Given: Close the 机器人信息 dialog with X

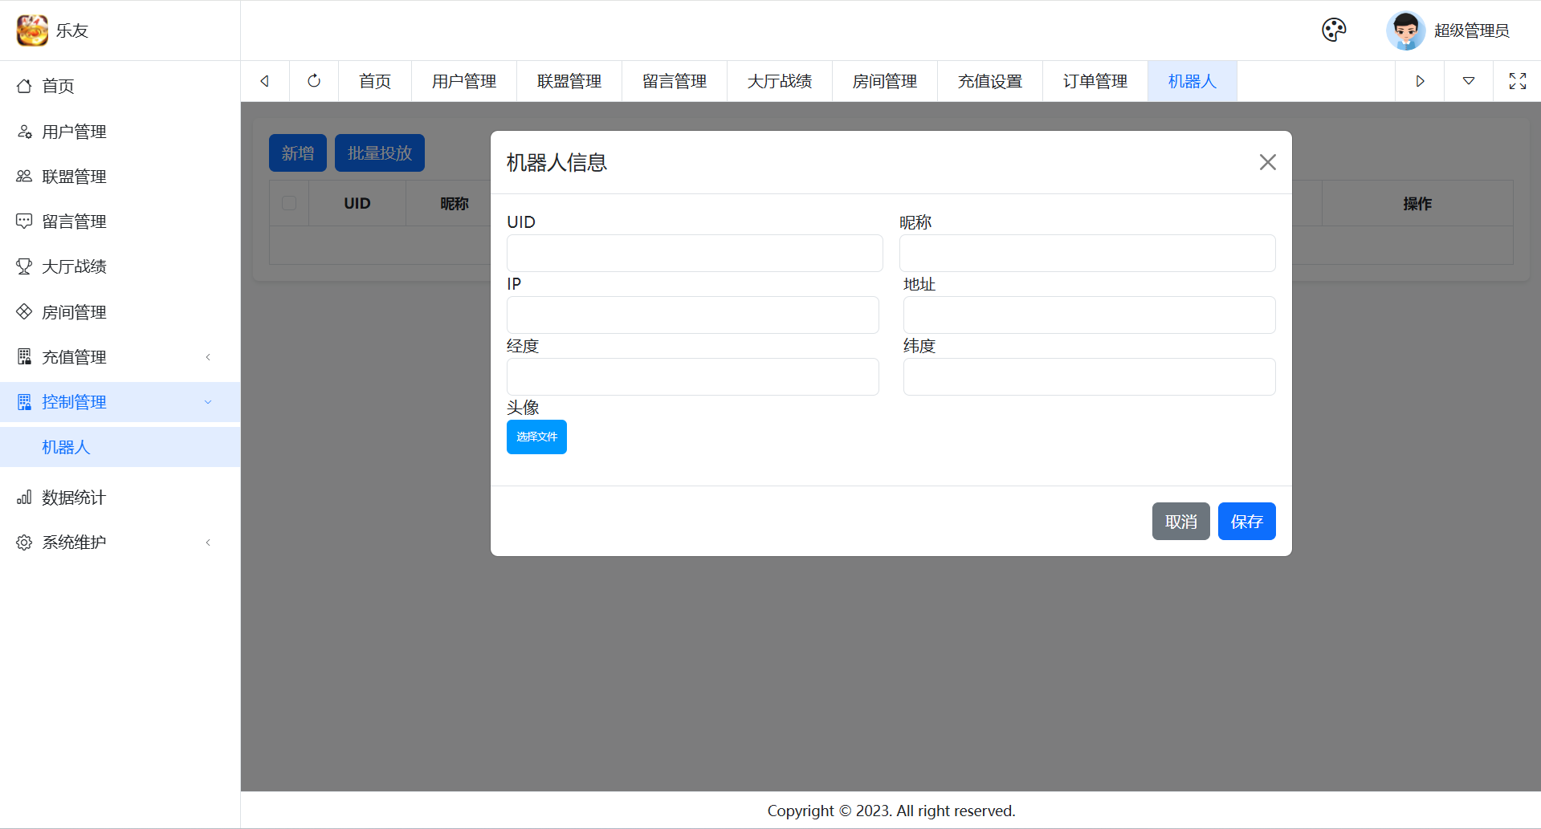Looking at the screenshot, I should 1267,162.
